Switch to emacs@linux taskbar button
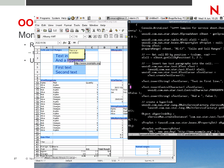The width and height of the screenshot is (224, 168). pos(116,18)
